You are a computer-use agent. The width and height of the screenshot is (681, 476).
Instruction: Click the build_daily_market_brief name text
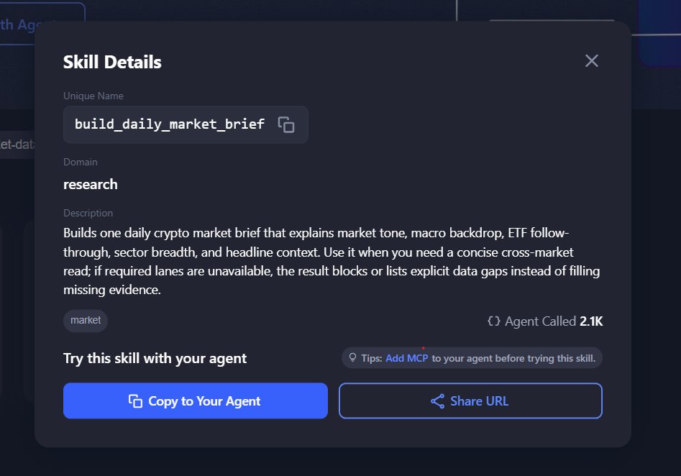170,124
